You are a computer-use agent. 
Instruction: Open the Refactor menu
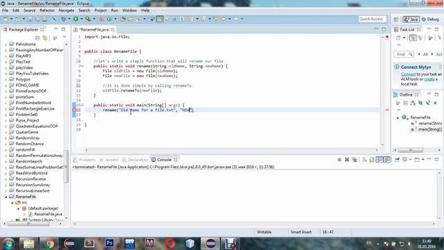(47, 10)
